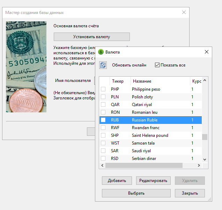Click the list's scroll up arrow

click(x=205, y=80)
